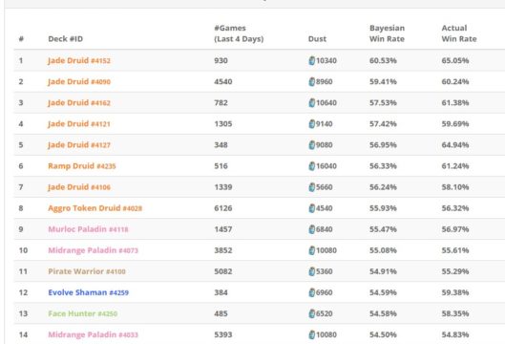Click dust icon next to 10340
Image resolution: width=505 pixels, height=344 pixels.
pos(312,60)
